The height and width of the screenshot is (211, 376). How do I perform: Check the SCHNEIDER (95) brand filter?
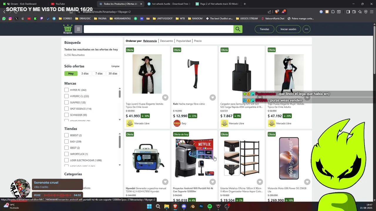click(66, 115)
